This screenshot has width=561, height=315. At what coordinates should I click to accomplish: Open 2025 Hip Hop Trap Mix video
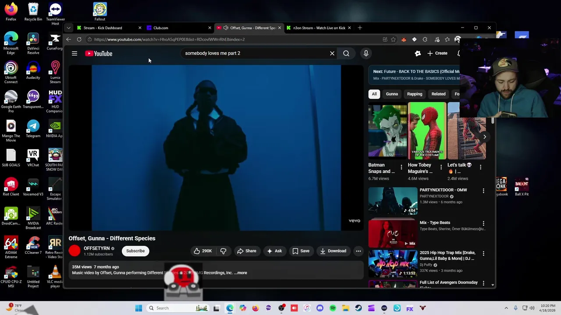tap(393, 263)
